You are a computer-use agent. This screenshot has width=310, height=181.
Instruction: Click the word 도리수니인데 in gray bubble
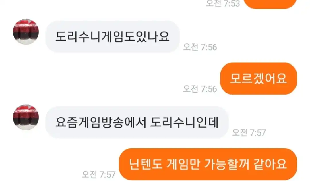point(184,122)
